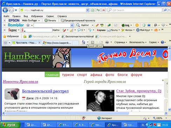Close the Rambler toolbar
171x128 pixels.
[5, 25]
